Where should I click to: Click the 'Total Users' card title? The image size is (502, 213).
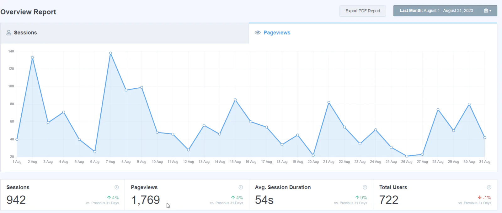point(393,187)
